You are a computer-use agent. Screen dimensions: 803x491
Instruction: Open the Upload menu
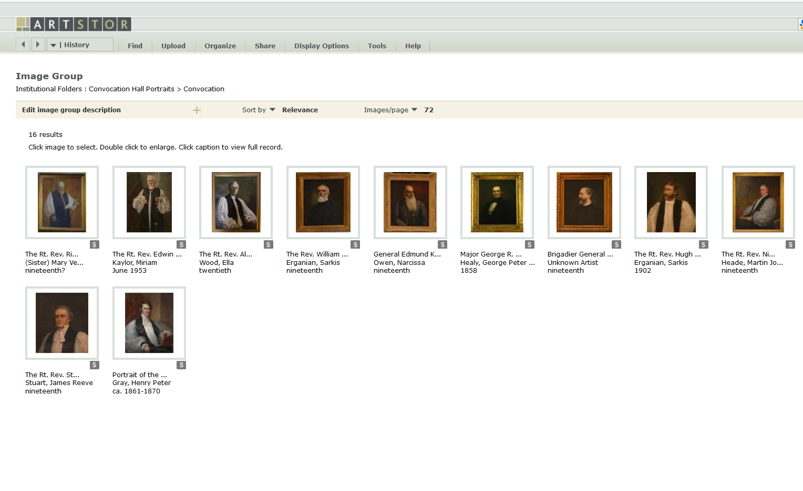pyautogui.click(x=173, y=46)
